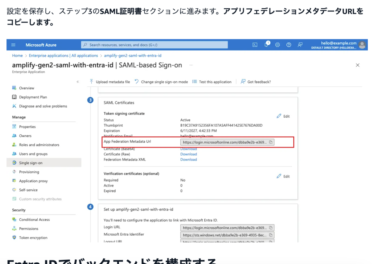Download Certificate (Base64)
This screenshot has height=264, width=386.
[188, 149]
